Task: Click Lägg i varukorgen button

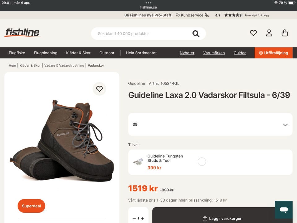Action: [x=222, y=218]
